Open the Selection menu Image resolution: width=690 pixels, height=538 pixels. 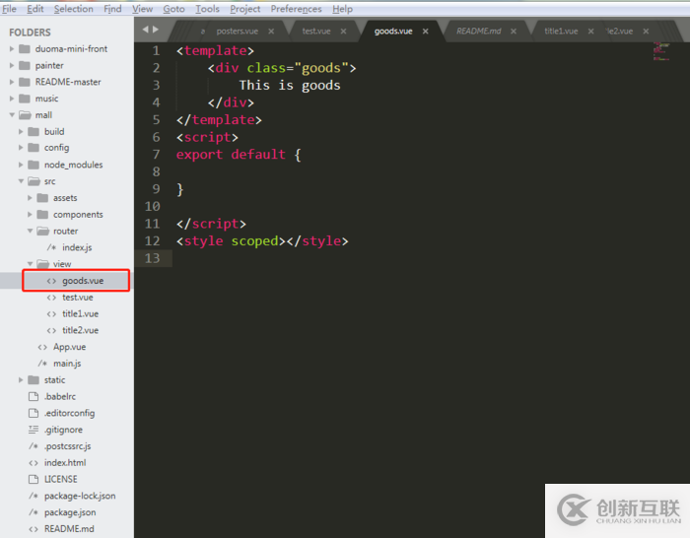tap(74, 9)
